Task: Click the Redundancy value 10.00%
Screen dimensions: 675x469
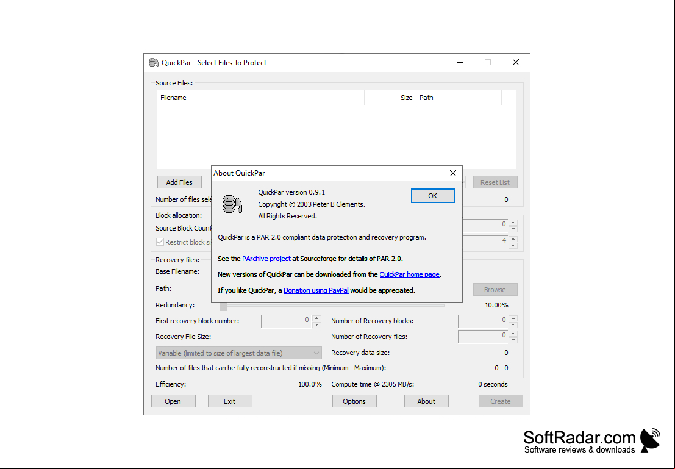Action: point(496,305)
